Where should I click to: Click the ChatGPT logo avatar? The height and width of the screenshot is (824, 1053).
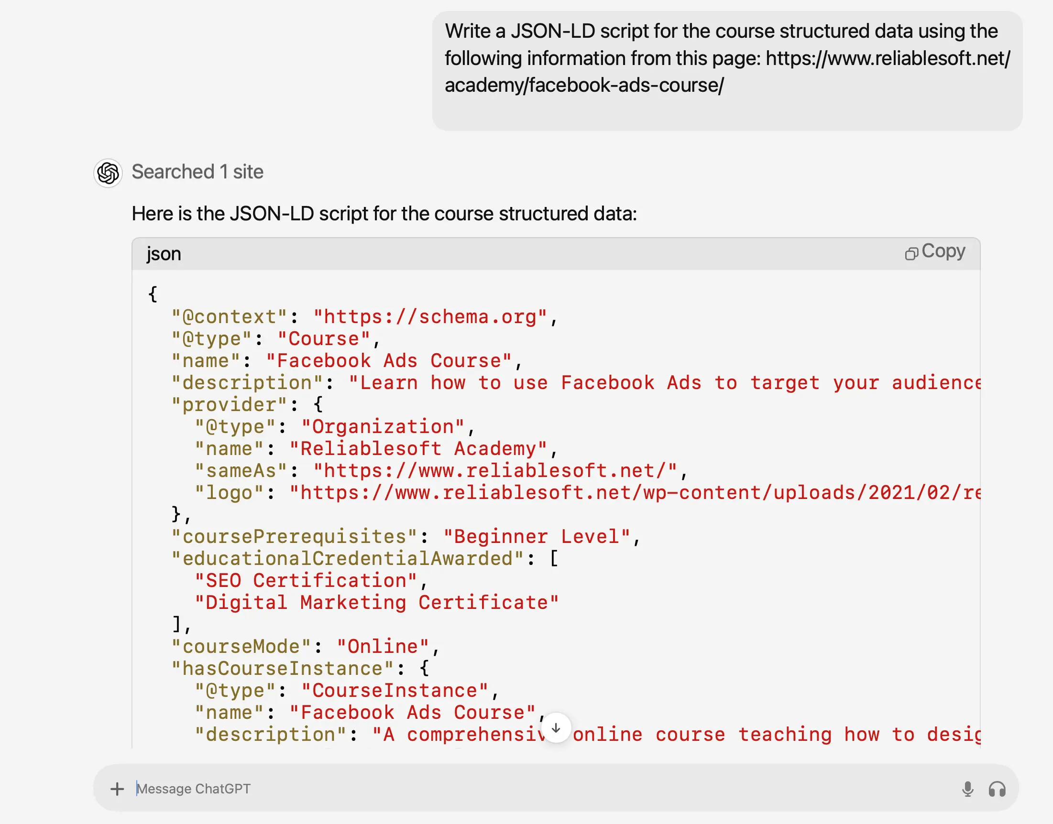[x=108, y=173]
